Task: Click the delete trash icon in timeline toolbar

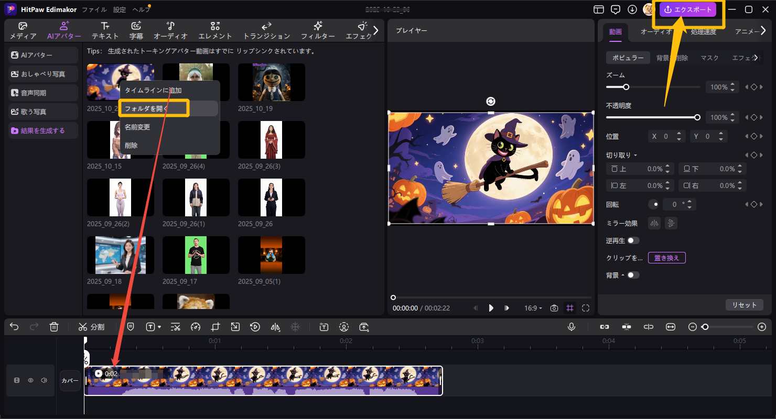Action: (53, 327)
